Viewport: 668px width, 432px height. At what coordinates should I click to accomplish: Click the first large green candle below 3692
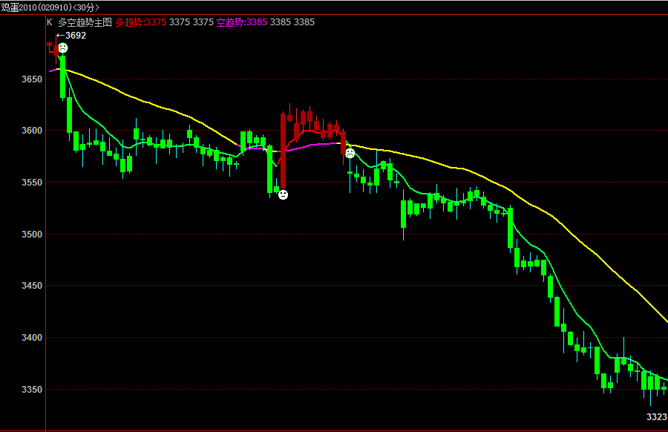[62, 76]
